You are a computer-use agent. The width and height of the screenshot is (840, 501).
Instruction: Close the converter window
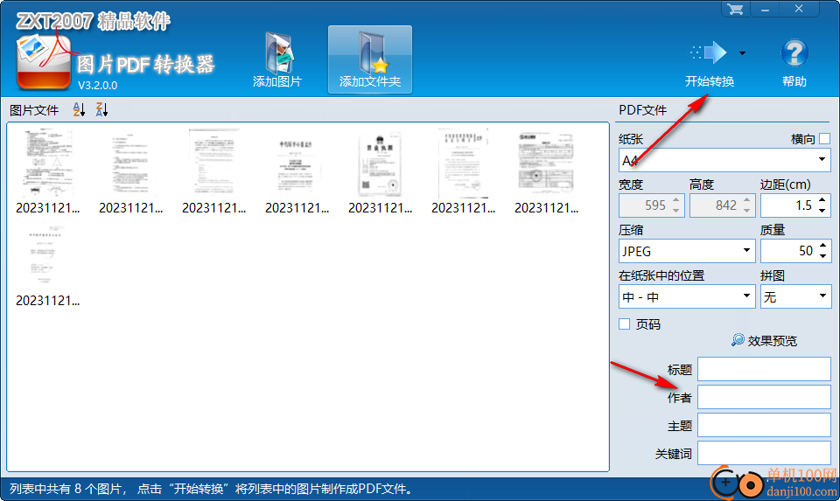pos(799,9)
